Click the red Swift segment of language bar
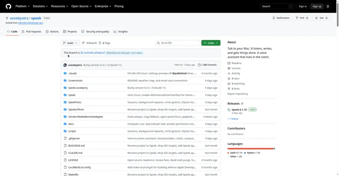The height and width of the screenshot is (176, 339). click(250, 148)
